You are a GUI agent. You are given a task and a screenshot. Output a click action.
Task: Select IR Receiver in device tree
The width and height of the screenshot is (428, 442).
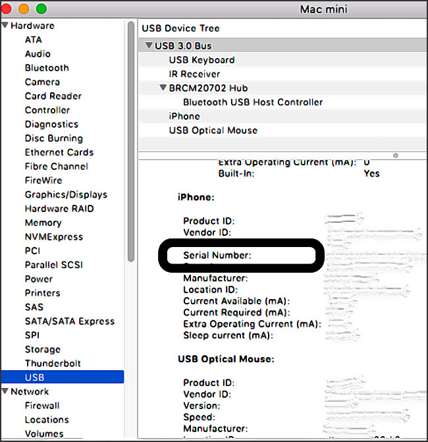click(282, 74)
